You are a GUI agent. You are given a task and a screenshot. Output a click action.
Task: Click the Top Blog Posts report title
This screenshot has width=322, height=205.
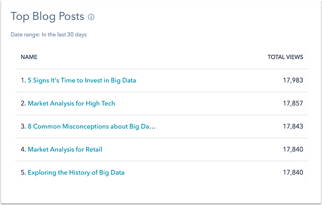tap(47, 17)
